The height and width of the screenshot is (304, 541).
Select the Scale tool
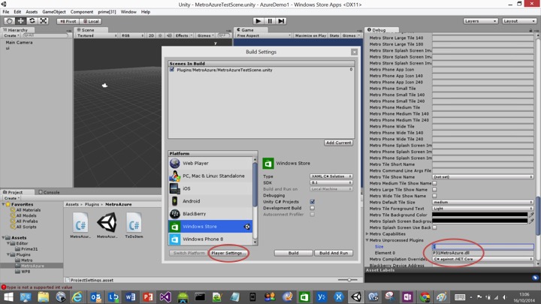click(44, 21)
